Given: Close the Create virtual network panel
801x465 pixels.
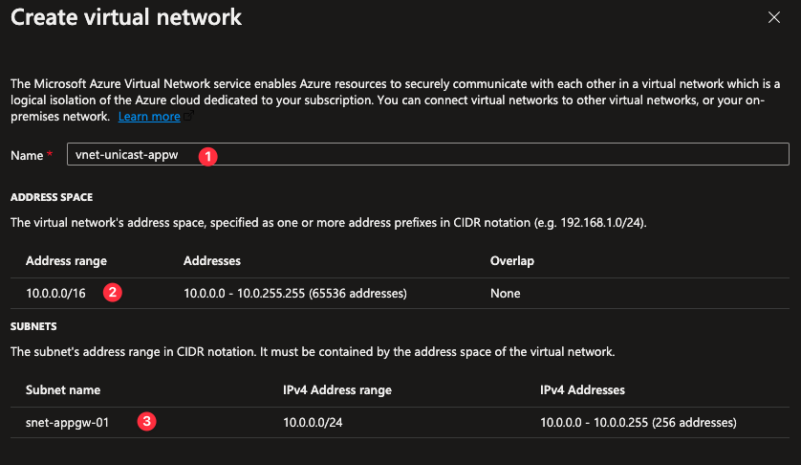Looking at the screenshot, I should 773,17.
